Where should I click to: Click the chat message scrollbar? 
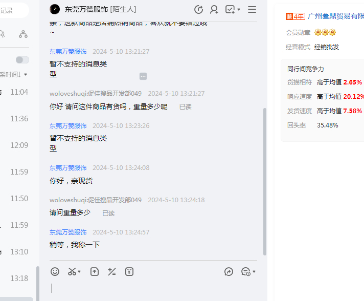(x=265, y=182)
